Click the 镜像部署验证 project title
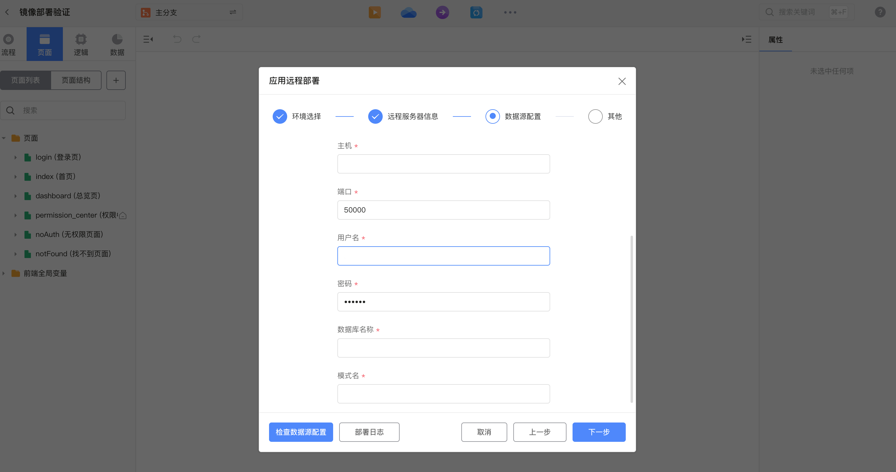Screen dimensions: 896x472 pos(44,12)
